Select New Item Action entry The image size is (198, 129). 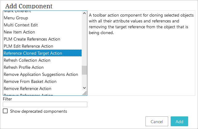tap(19, 32)
